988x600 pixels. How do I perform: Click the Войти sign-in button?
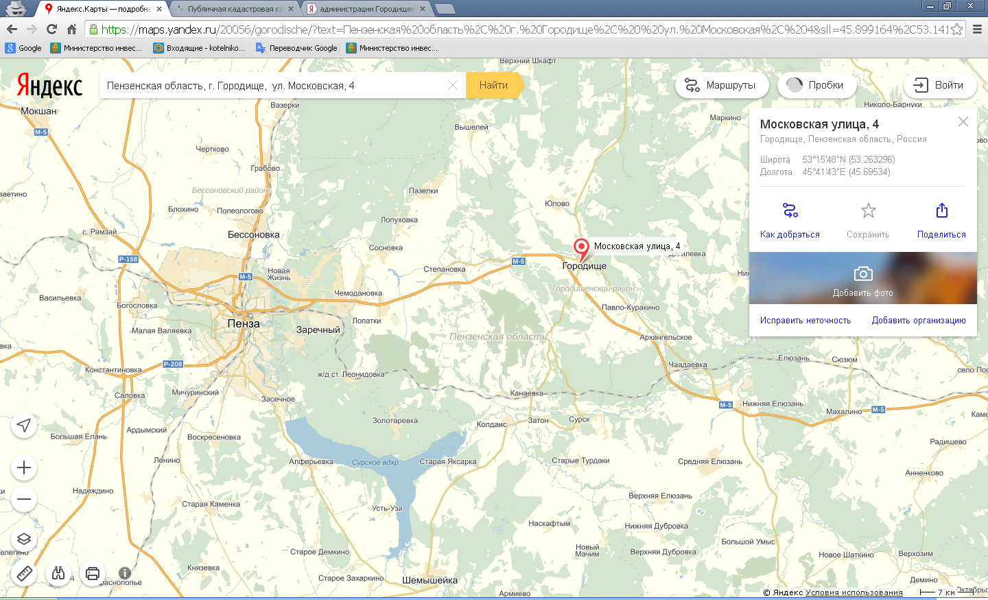940,85
